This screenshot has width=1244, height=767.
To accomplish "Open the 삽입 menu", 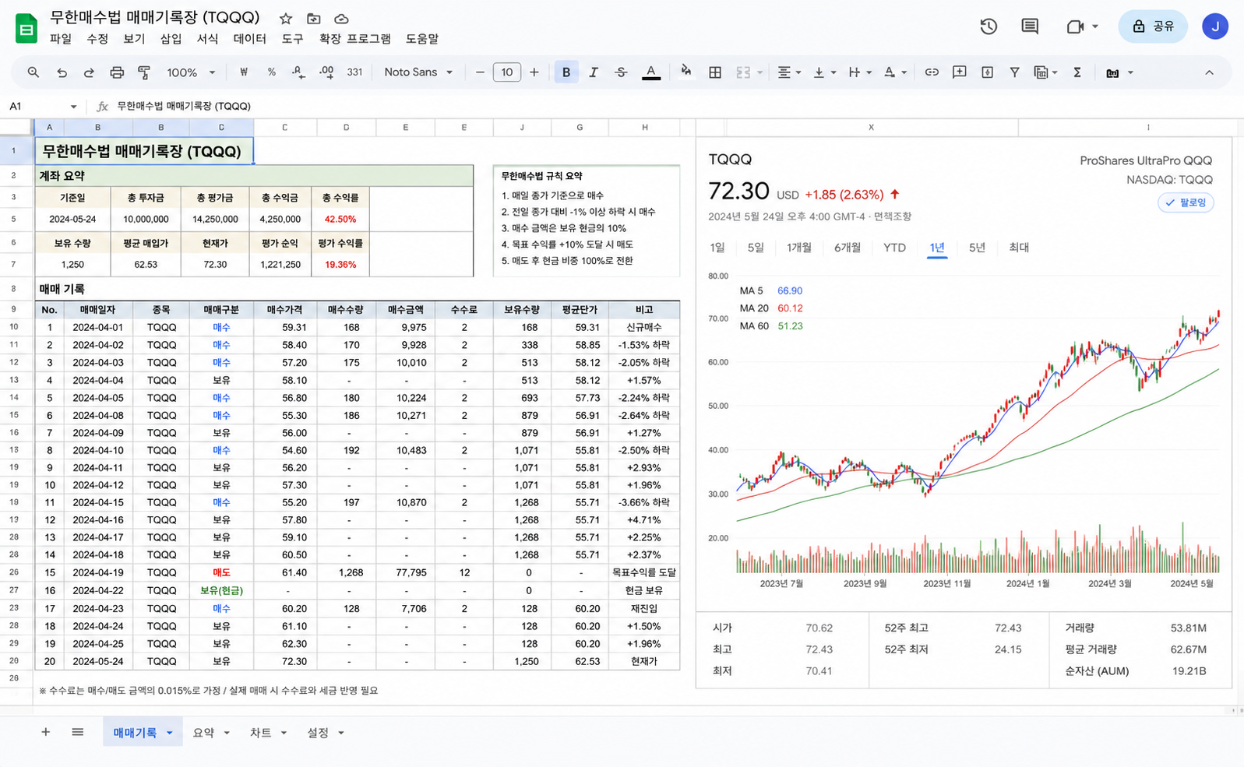I will coord(171,39).
